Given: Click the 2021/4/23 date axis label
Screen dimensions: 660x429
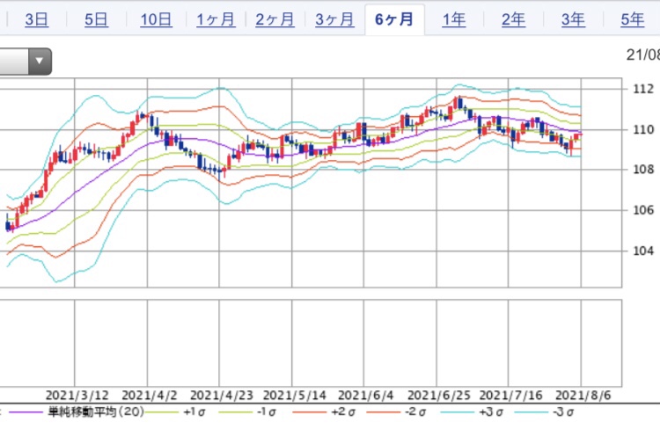Looking at the screenshot, I should (222, 396).
